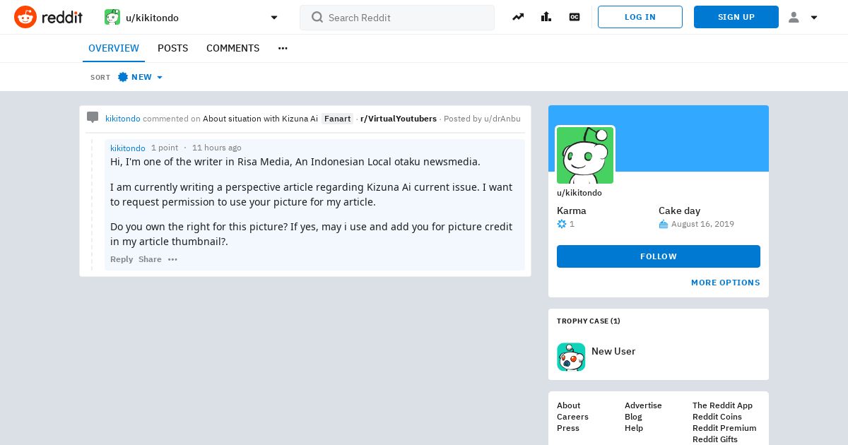Open the OC original content icon

coord(575,17)
